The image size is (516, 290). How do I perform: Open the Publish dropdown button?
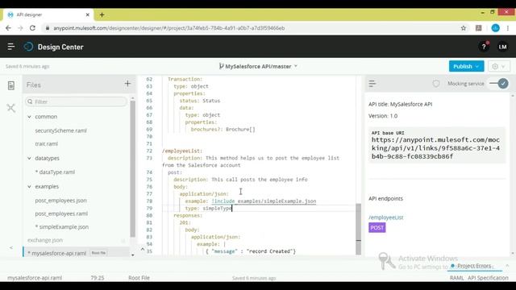click(x=466, y=66)
